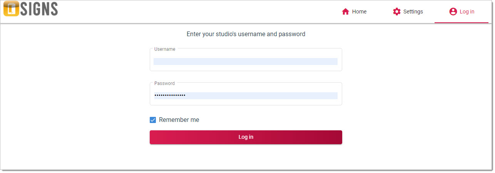
Task: Click the gray SIGNS logo text
Action: pos(39,9)
